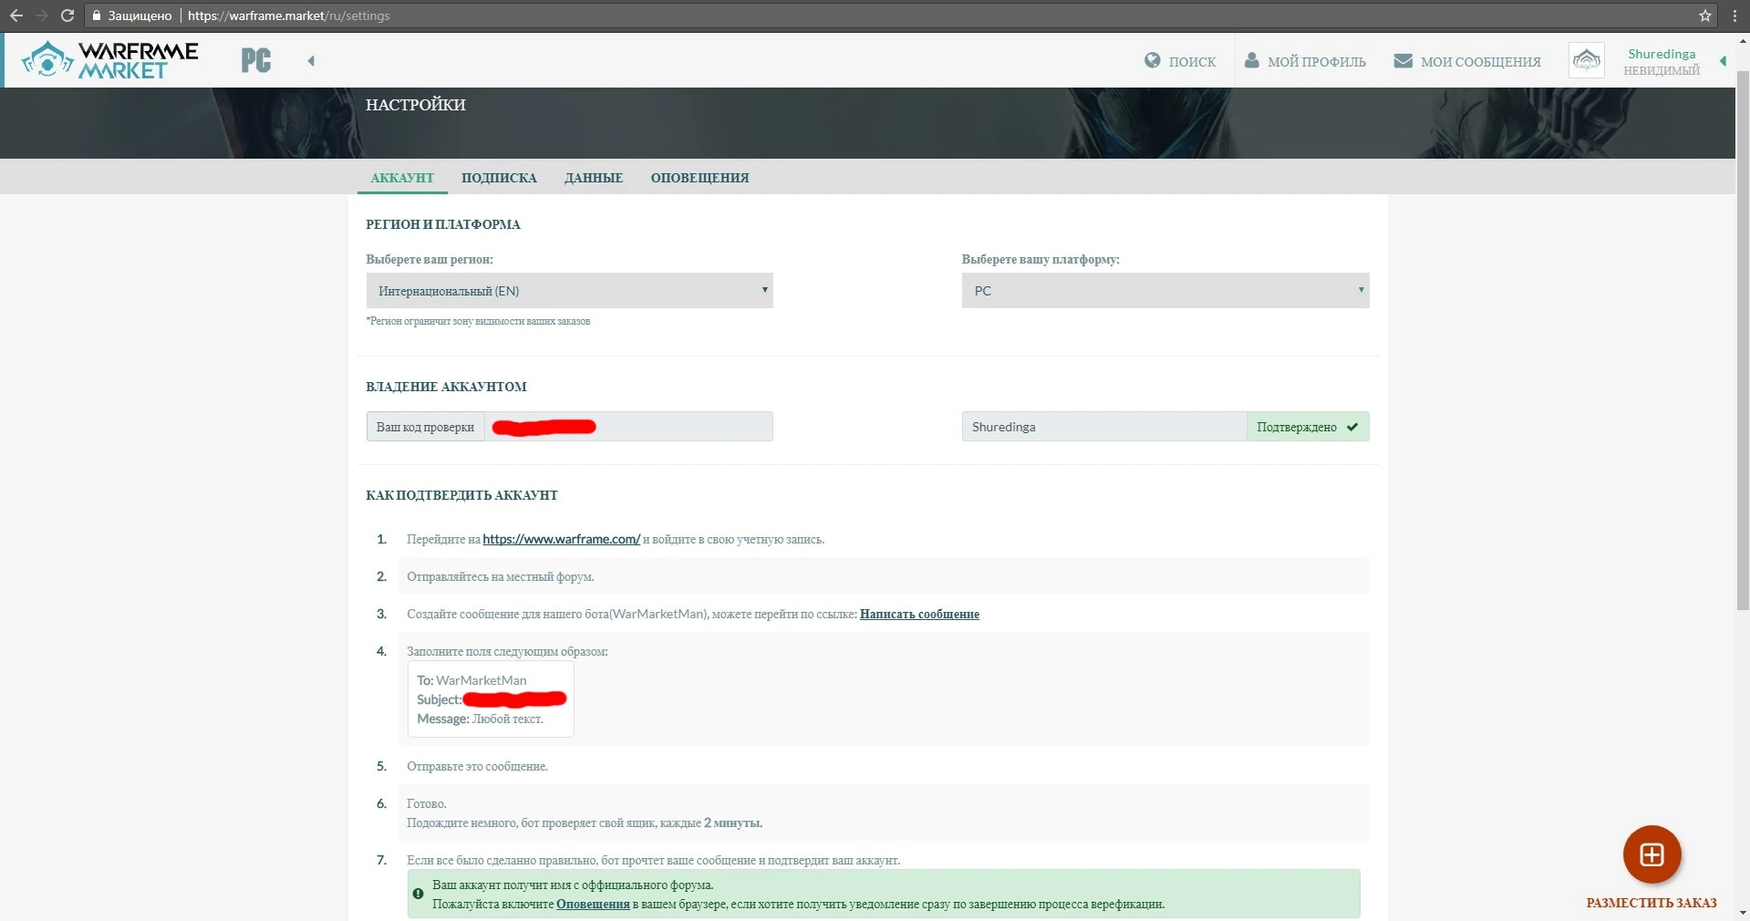Screen dimensions: 1750x921
Task: Click the РЕГИОН И ПЛАТФОРМА heading
Action: (443, 224)
